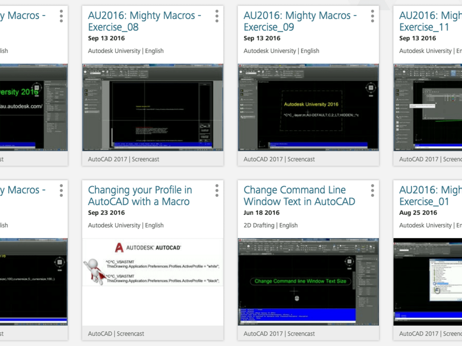Play the thumbnail with the superhero figure and VBASTMT text
Viewport: 462px width, 346px height.
point(153,262)
